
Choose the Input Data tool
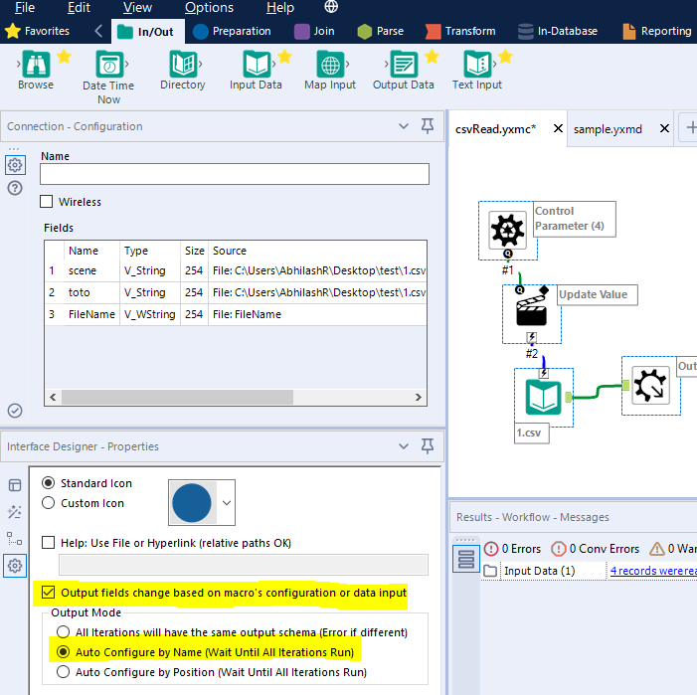click(x=256, y=65)
